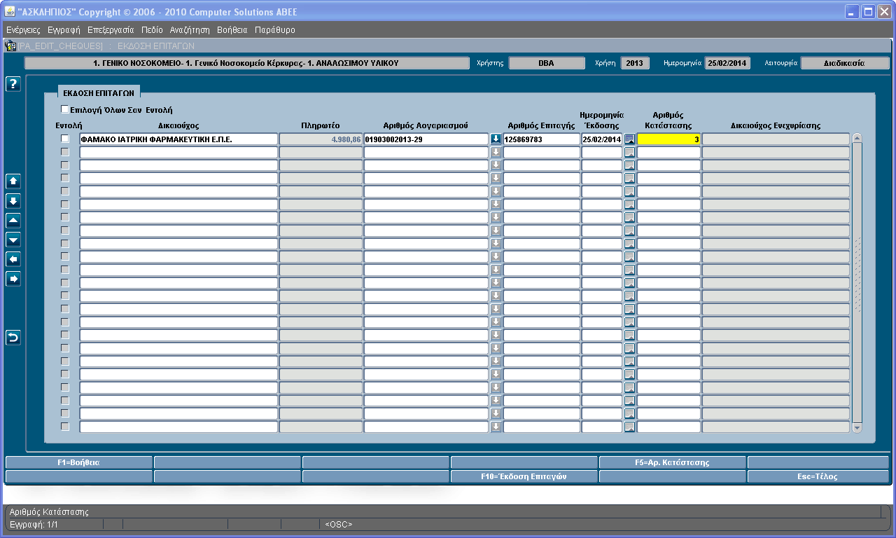Click the F1=Βοήθεια button

pyautogui.click(x=78, y=462)
